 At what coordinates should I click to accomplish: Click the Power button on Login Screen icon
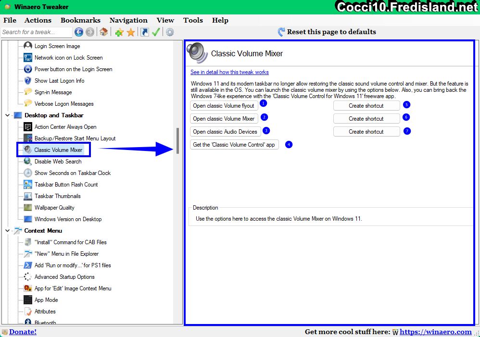[28, 69]
